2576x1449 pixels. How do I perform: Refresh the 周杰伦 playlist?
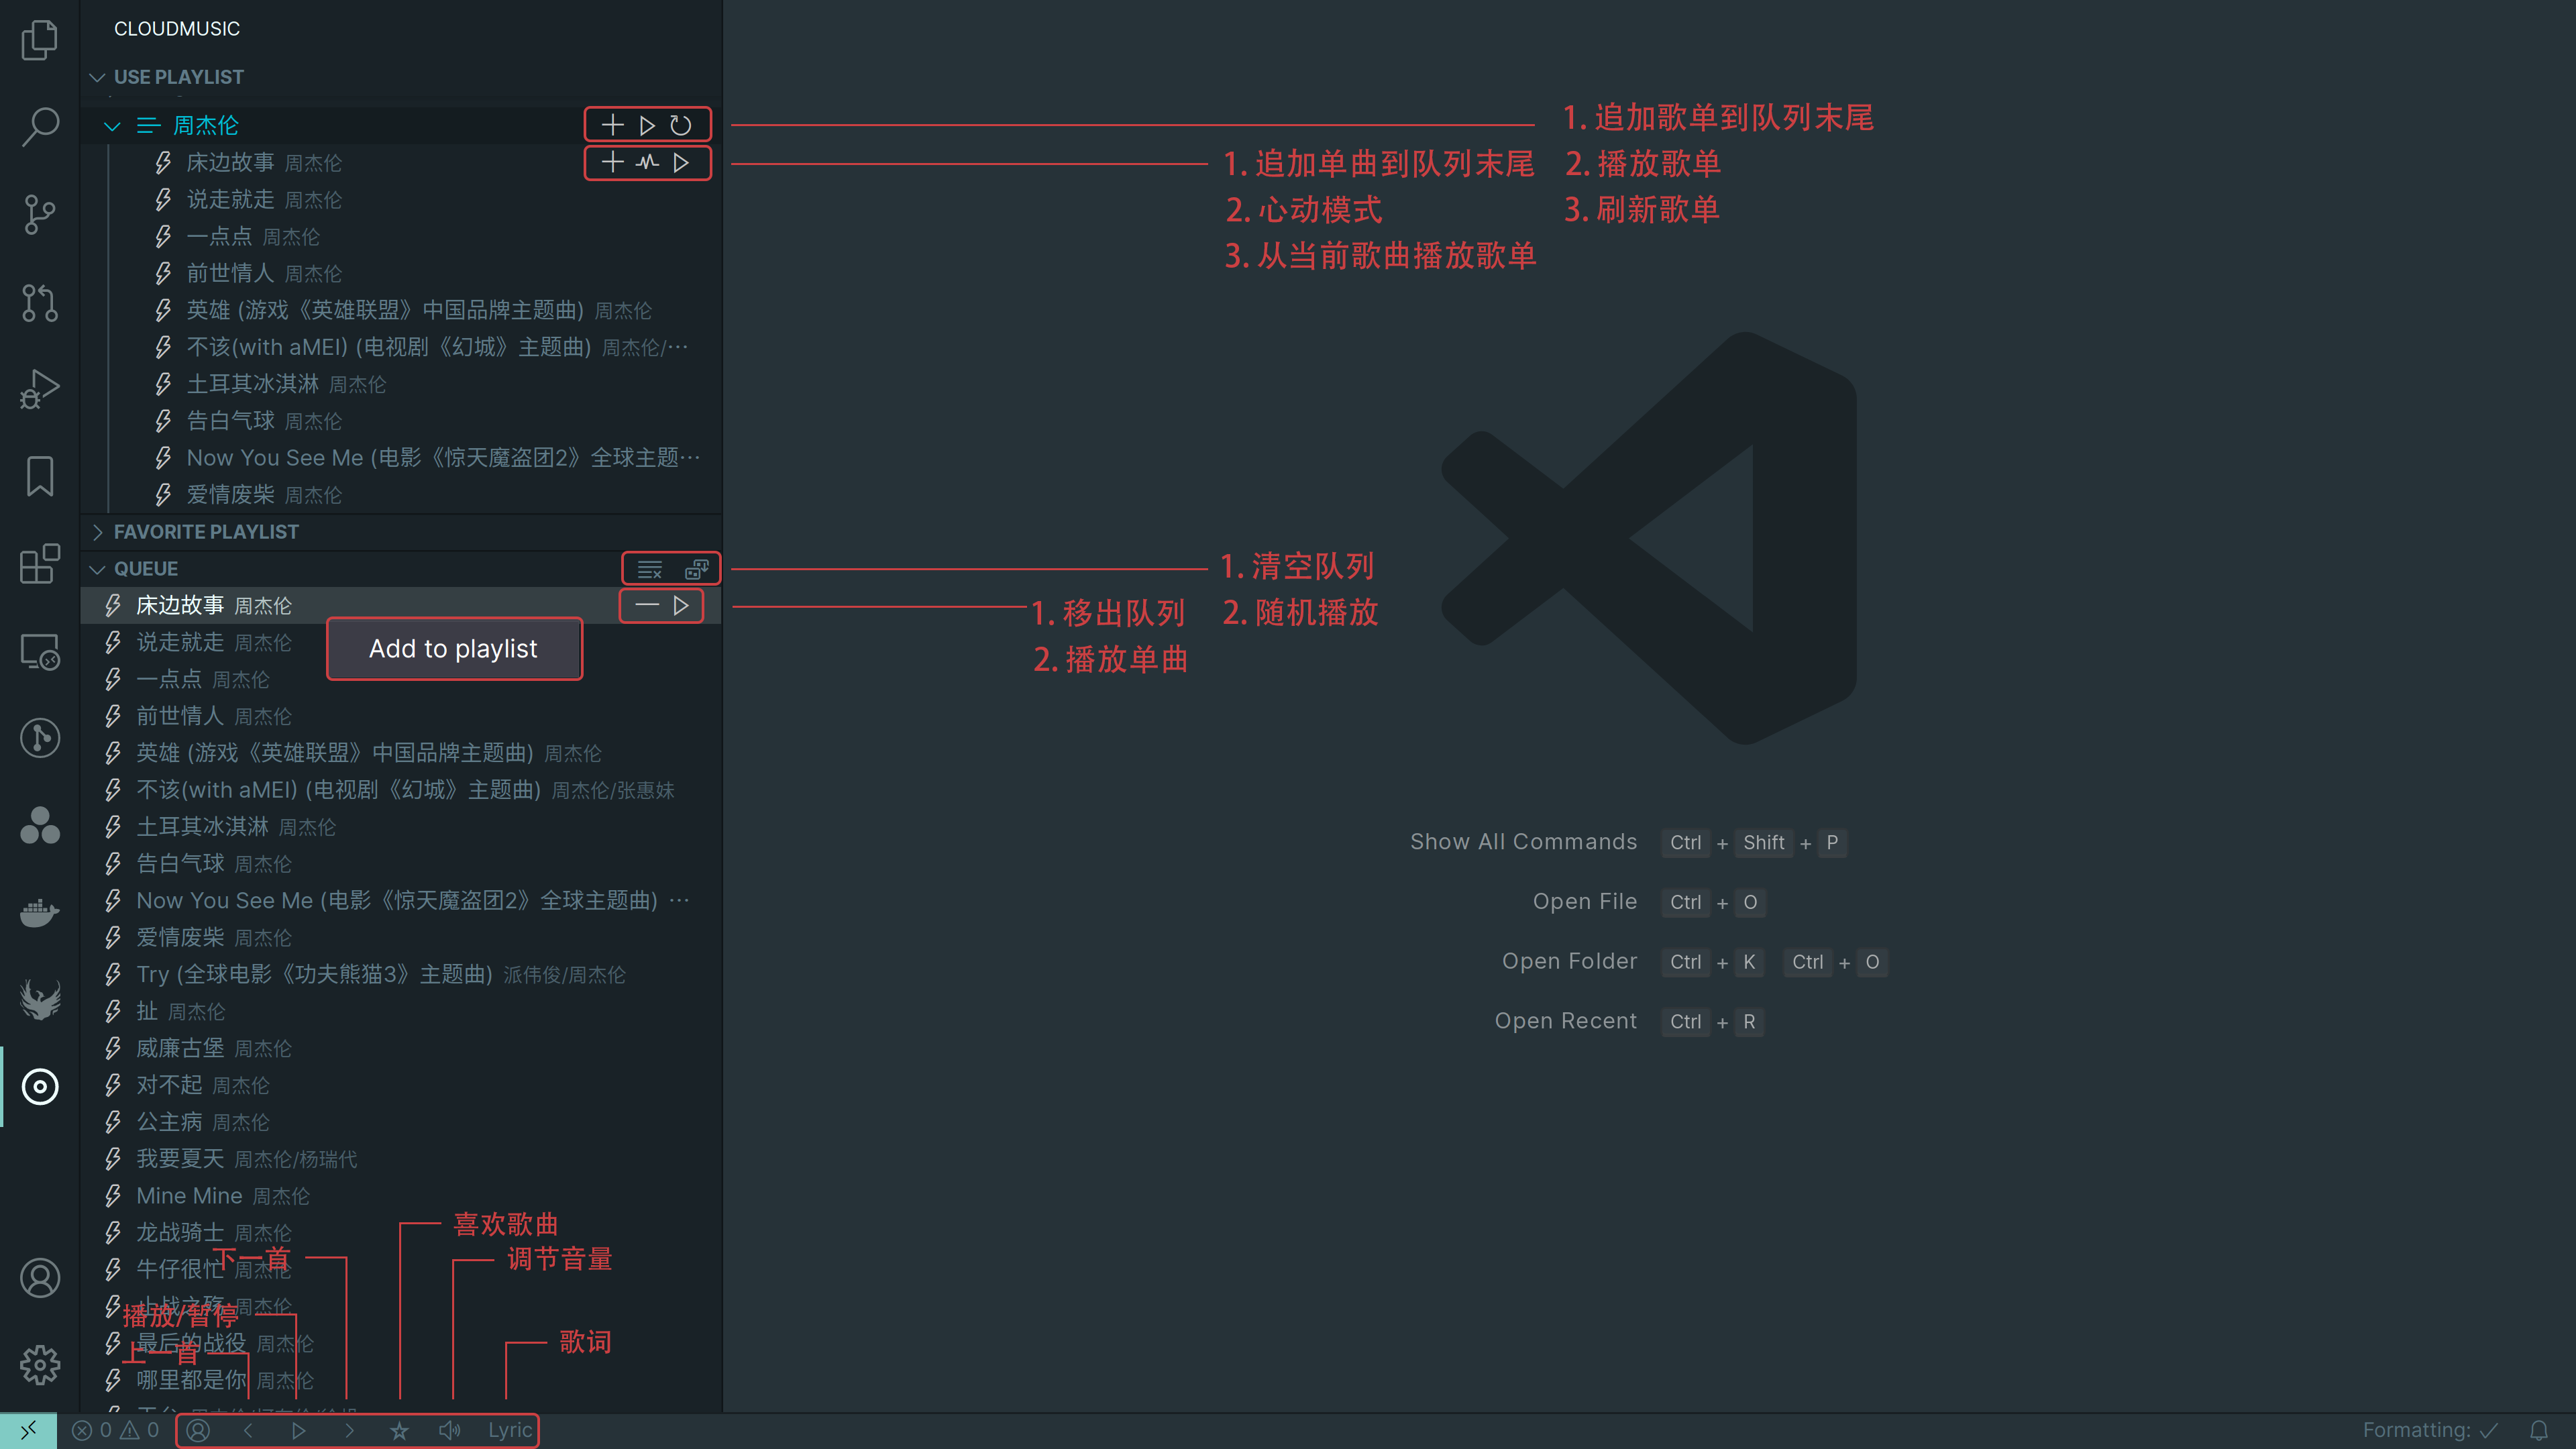[x=681, y=125]
